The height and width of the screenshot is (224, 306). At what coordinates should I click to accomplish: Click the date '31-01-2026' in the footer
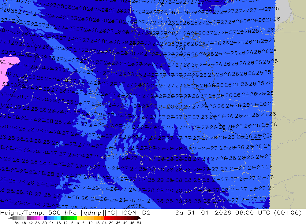coord(209,212)
